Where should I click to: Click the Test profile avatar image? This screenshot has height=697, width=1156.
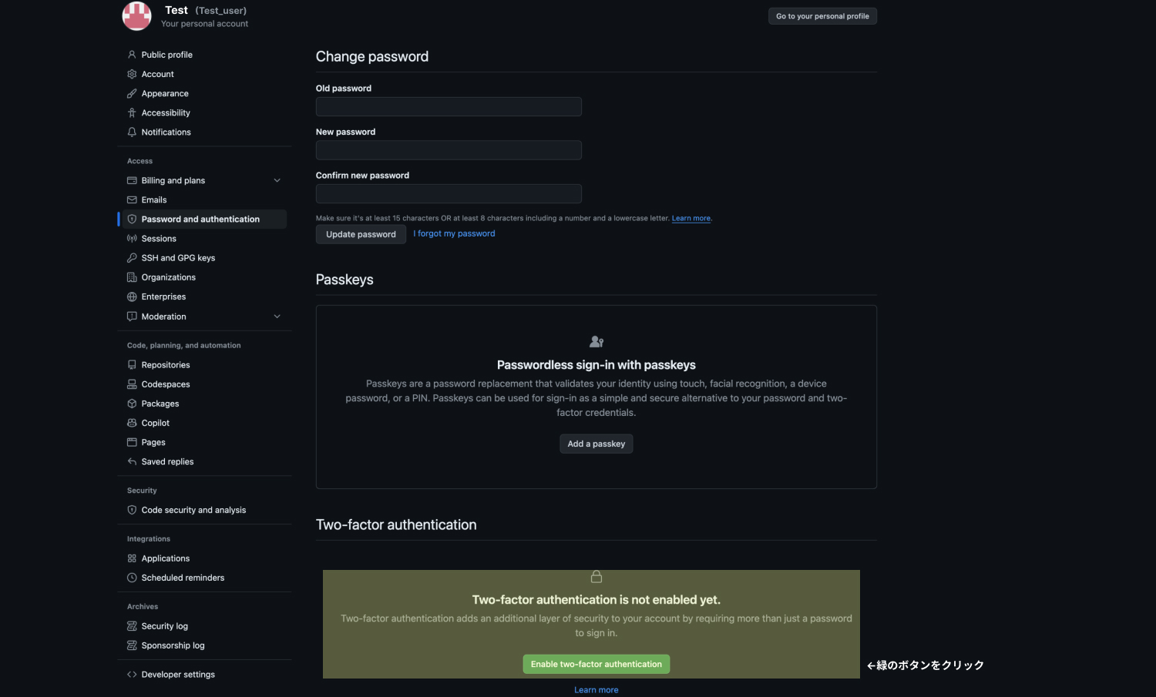click(136, 15)
